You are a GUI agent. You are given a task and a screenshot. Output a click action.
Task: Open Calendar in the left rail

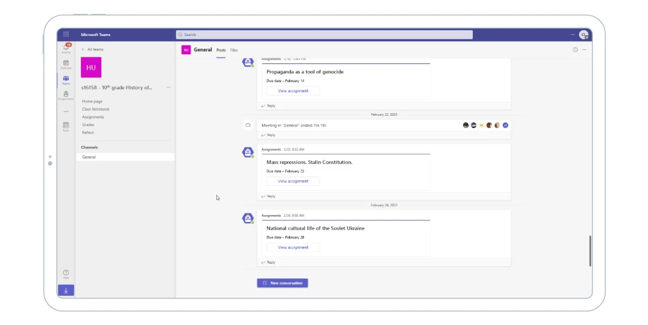coord(66,64)
